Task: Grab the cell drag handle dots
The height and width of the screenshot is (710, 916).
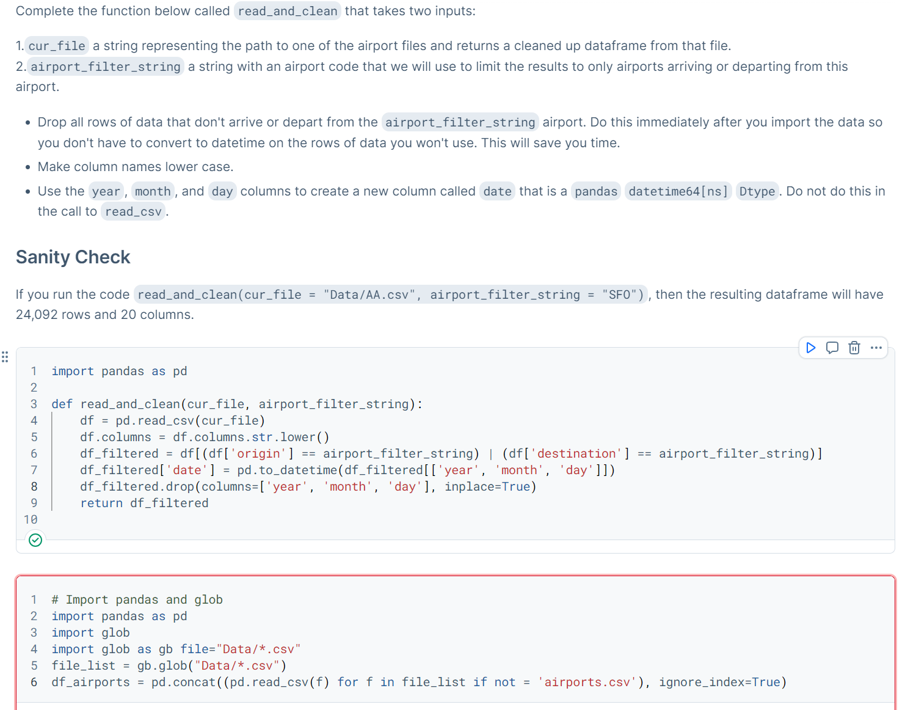Action: [x=5, y=357]
